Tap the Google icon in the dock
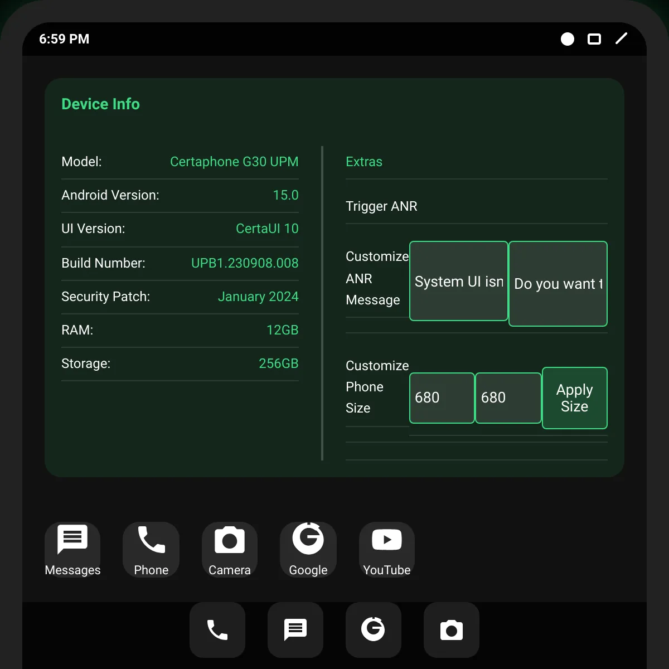669x669 pixels. pos(374,630)
